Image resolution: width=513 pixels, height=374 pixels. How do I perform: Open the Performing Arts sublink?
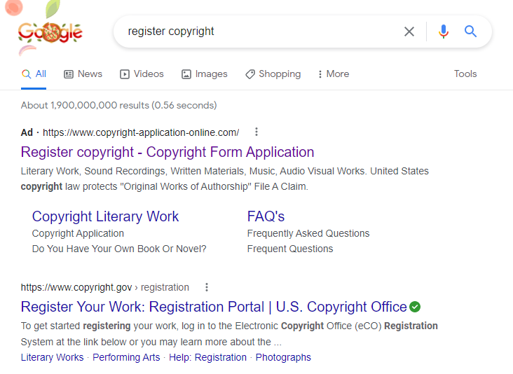click(126, 357)
